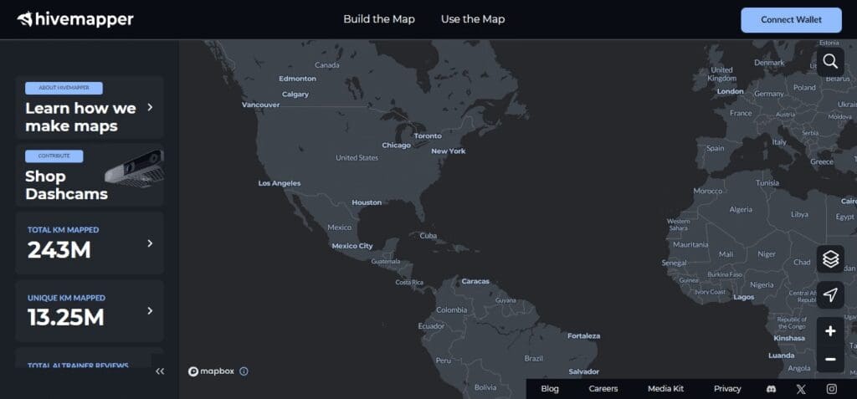Viewport: 857px width, 399px height.
Task: Click the Mapbox info icon
Action: [x=244, y=371]
